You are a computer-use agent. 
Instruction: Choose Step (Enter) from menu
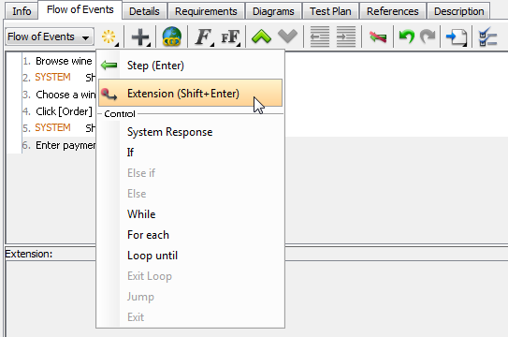pos(191,66)
